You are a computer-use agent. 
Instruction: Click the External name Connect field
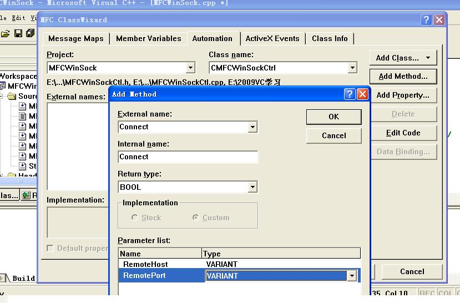click(183, 127)
